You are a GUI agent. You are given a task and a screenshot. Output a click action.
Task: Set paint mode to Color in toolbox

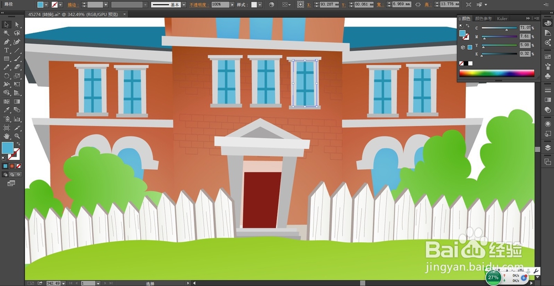tap(6, 166)
